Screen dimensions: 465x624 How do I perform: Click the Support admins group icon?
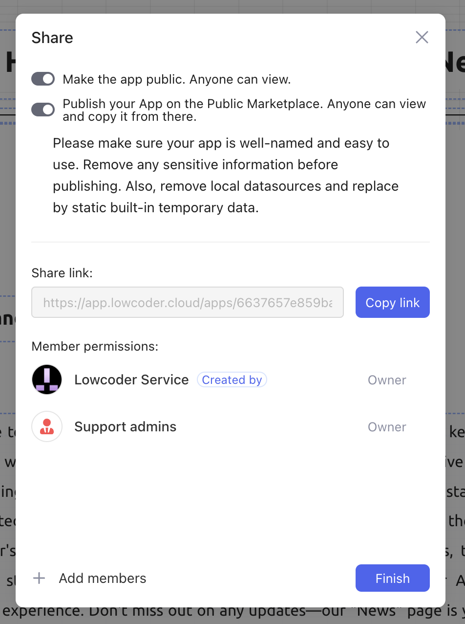click(x=47, y=426)
